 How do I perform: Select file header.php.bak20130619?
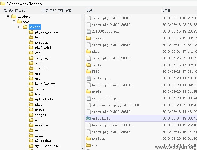(112, 125)
